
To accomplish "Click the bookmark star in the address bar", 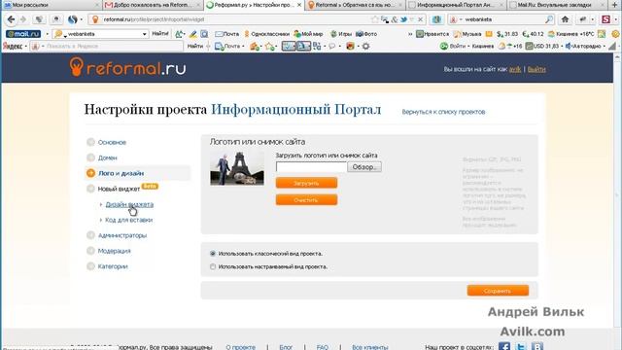I will coord(374,19).
